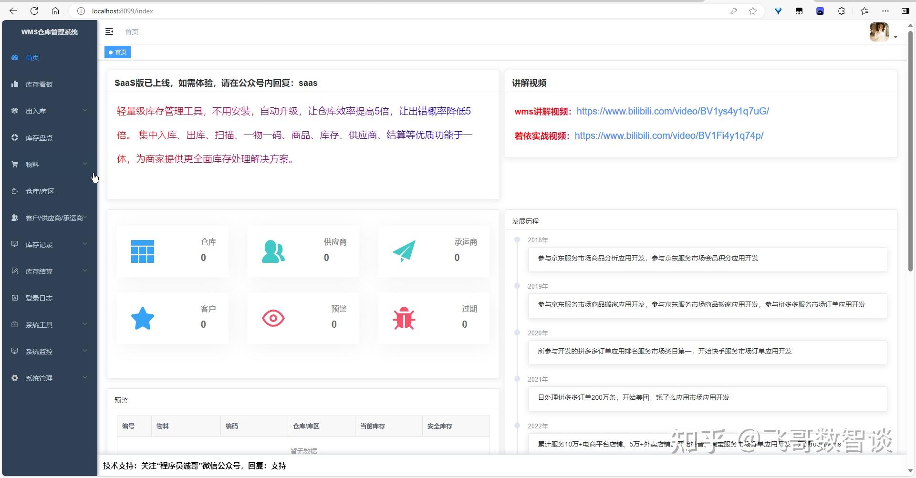Click the 登录日志 sidebar icon

15,298
